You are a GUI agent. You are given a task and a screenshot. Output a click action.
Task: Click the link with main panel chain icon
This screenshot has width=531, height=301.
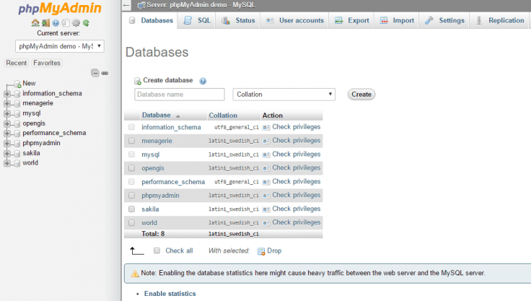pos(105,73)
